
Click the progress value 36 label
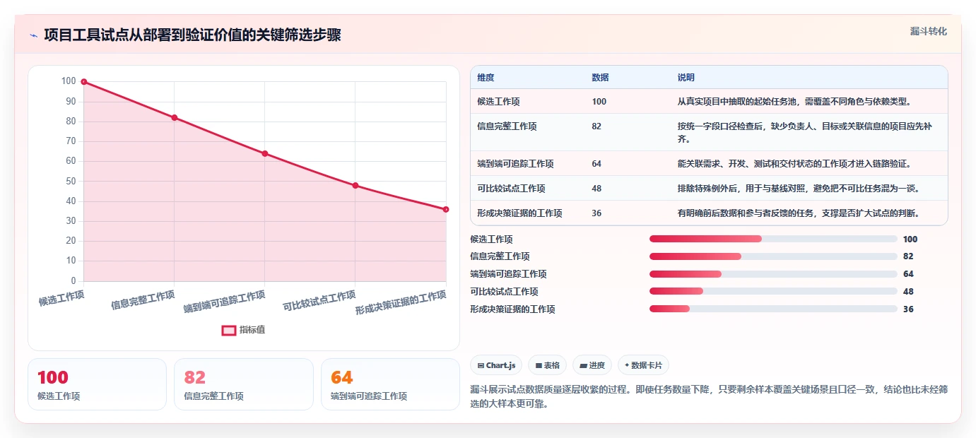pos(908,309)
